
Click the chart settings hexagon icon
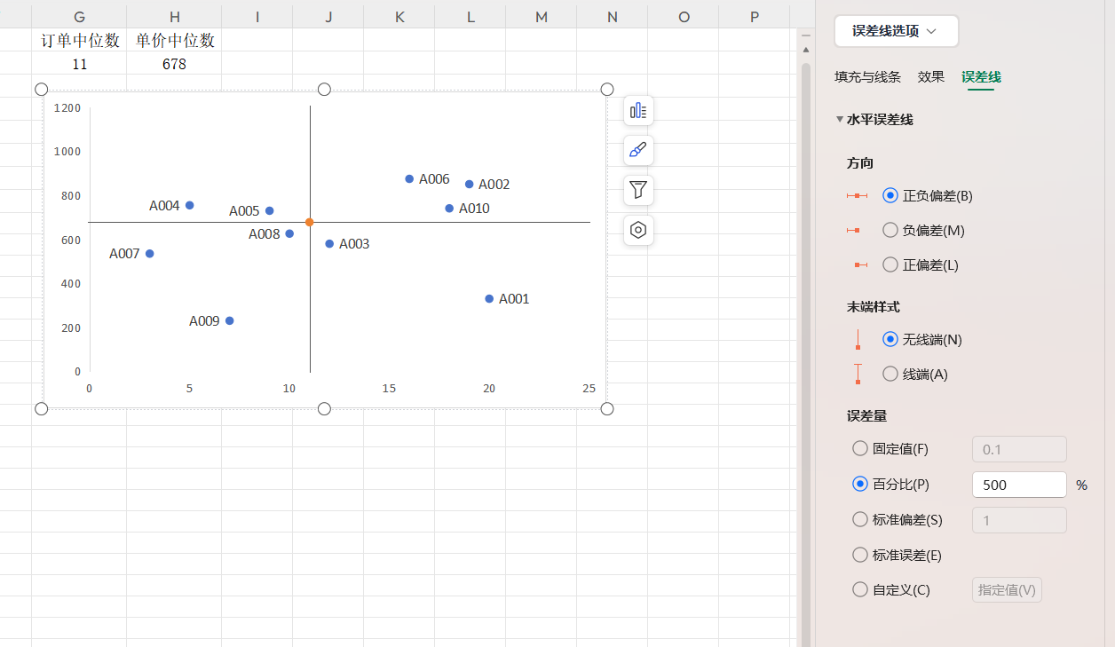(638, 230)
